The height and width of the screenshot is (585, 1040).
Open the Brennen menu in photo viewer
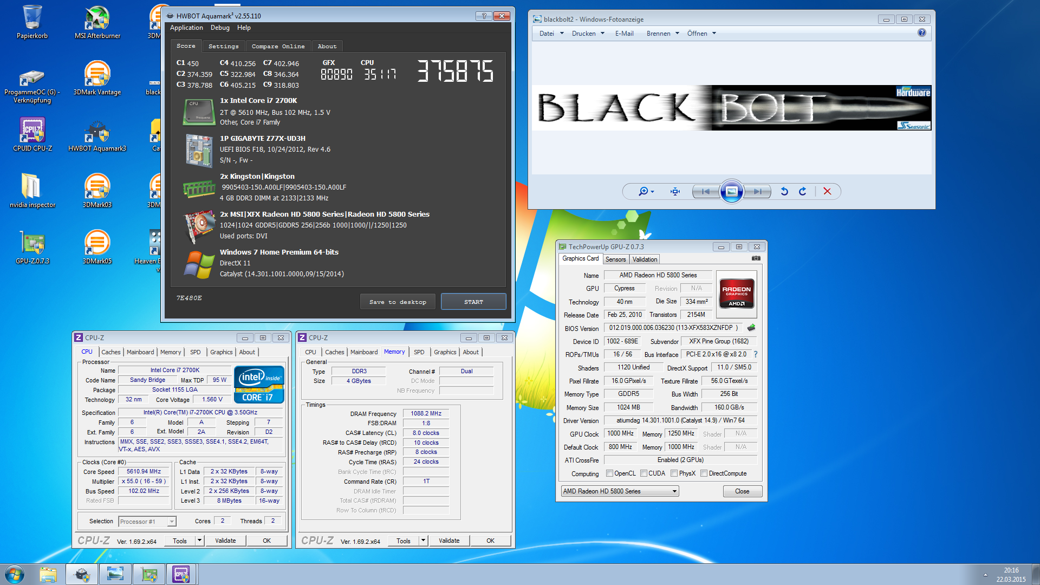pyautogui.click(x=662, y=34)
